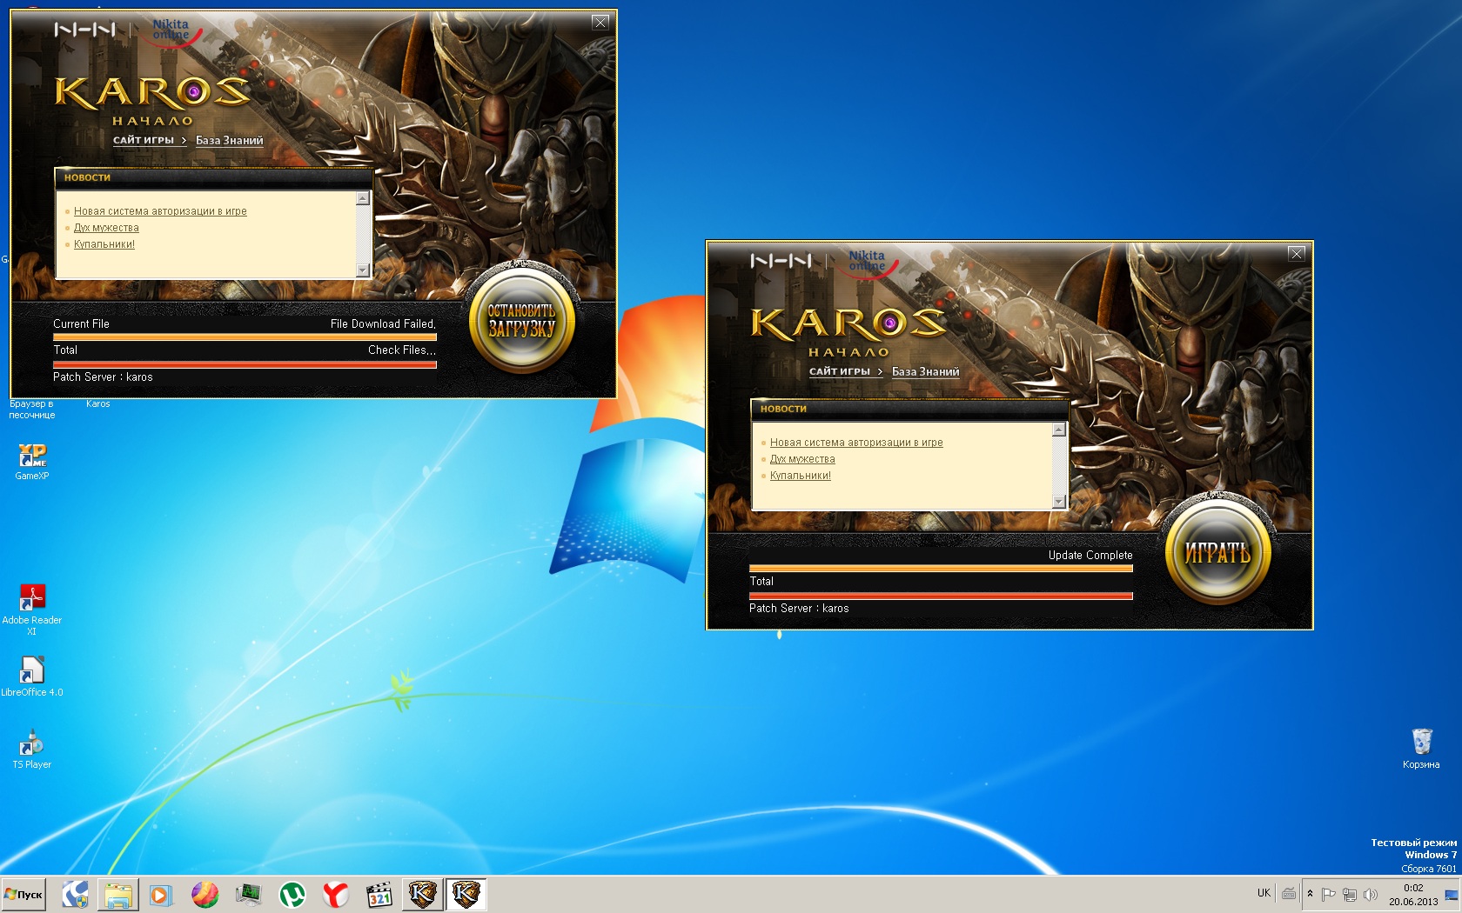
Task: Click 'Patch Server : karos' text in right launcher
Action: click(799, 609)
